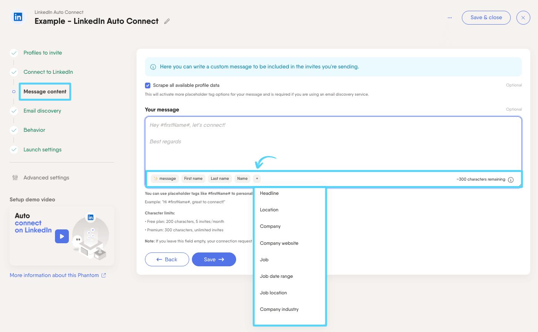Viewport: 538px width, 332px height.
Task: Click the Save & close button
Action: point(486,18)
